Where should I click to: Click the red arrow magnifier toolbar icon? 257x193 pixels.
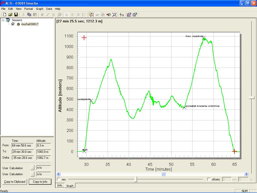(x=109, y=15)
